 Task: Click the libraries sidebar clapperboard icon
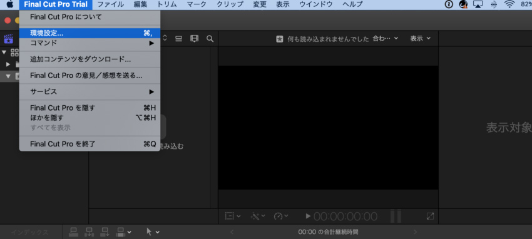click(9, 39)
